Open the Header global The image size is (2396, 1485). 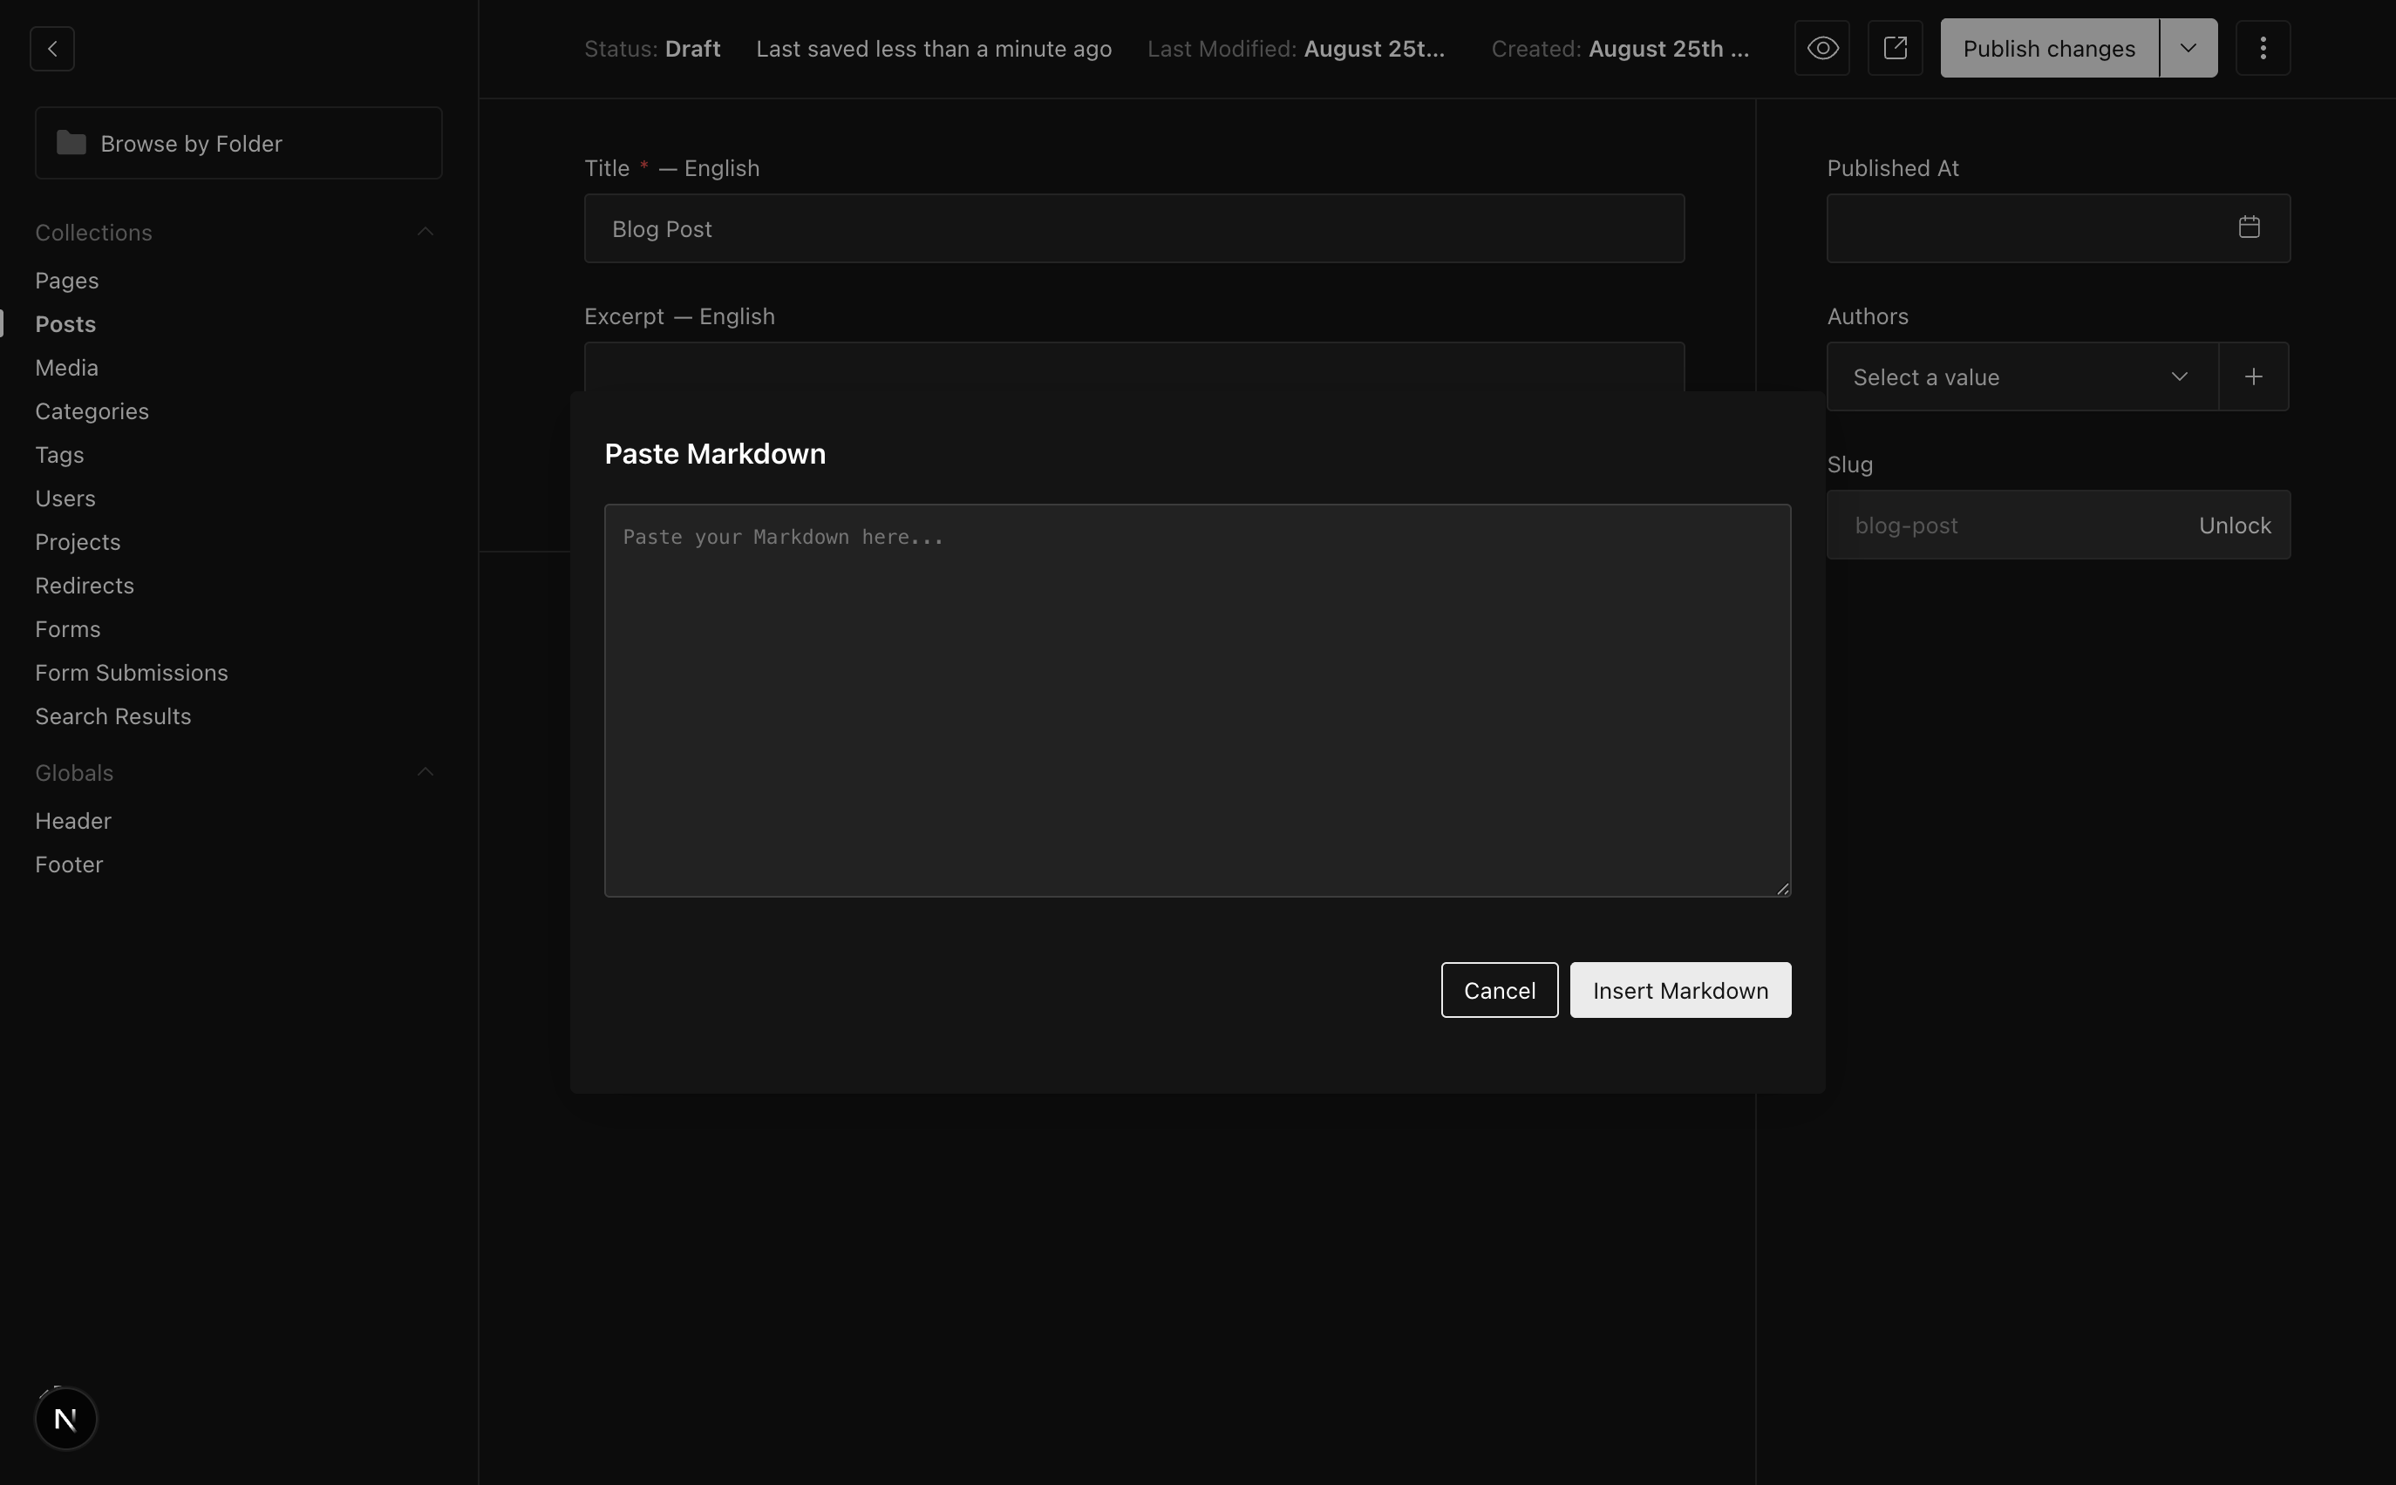pyautogui.click(x=74, y=821)
